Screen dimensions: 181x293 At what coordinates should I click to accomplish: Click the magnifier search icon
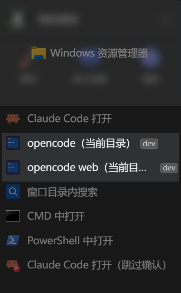pos(13,191)
